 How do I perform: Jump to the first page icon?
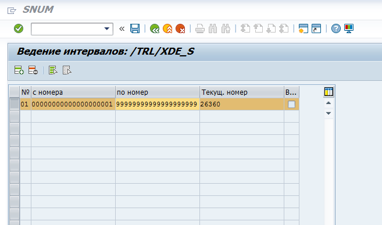coord(245,28)
